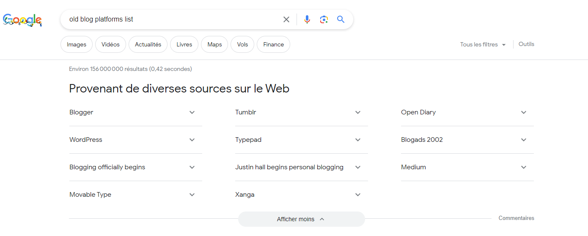This screenshot has height=236, width=588.
Task: Open the Commentaires feedback link
Action: pos(516,218)
